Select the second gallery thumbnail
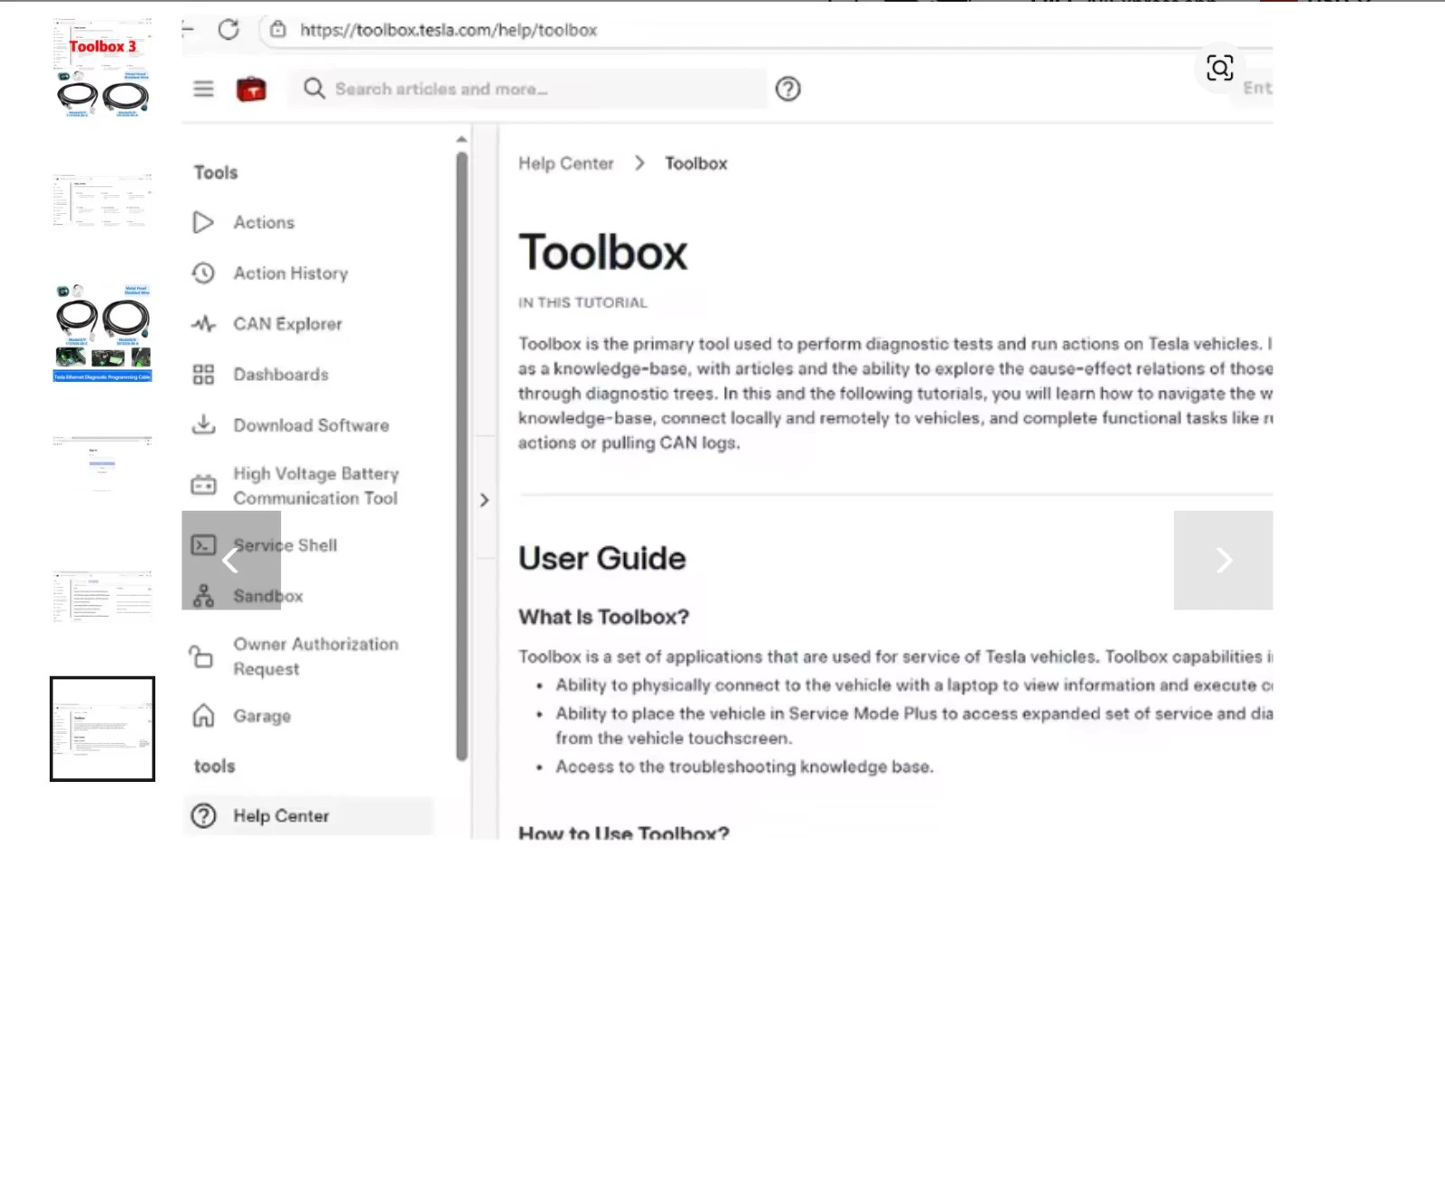This screenshot has height=1200, width=1445. pyautogui.click(x=102, y=200)
